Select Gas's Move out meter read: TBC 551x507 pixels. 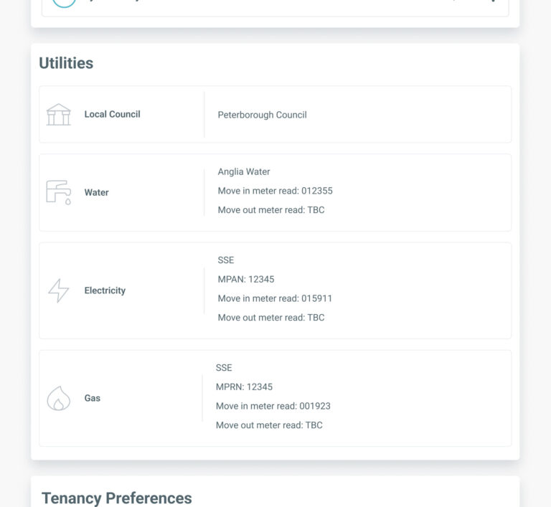(x=269, y=425)
